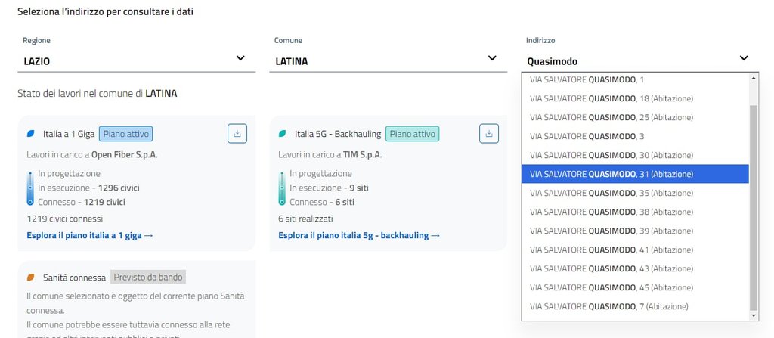The height and width of the screenshot is (338, 774).
Task: Click the Previsto da bando badge
Action: [x=148, y=278]
